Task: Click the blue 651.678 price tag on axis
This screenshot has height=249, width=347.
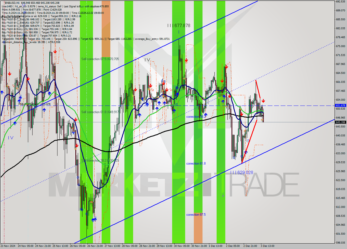Action: point(340,106)
